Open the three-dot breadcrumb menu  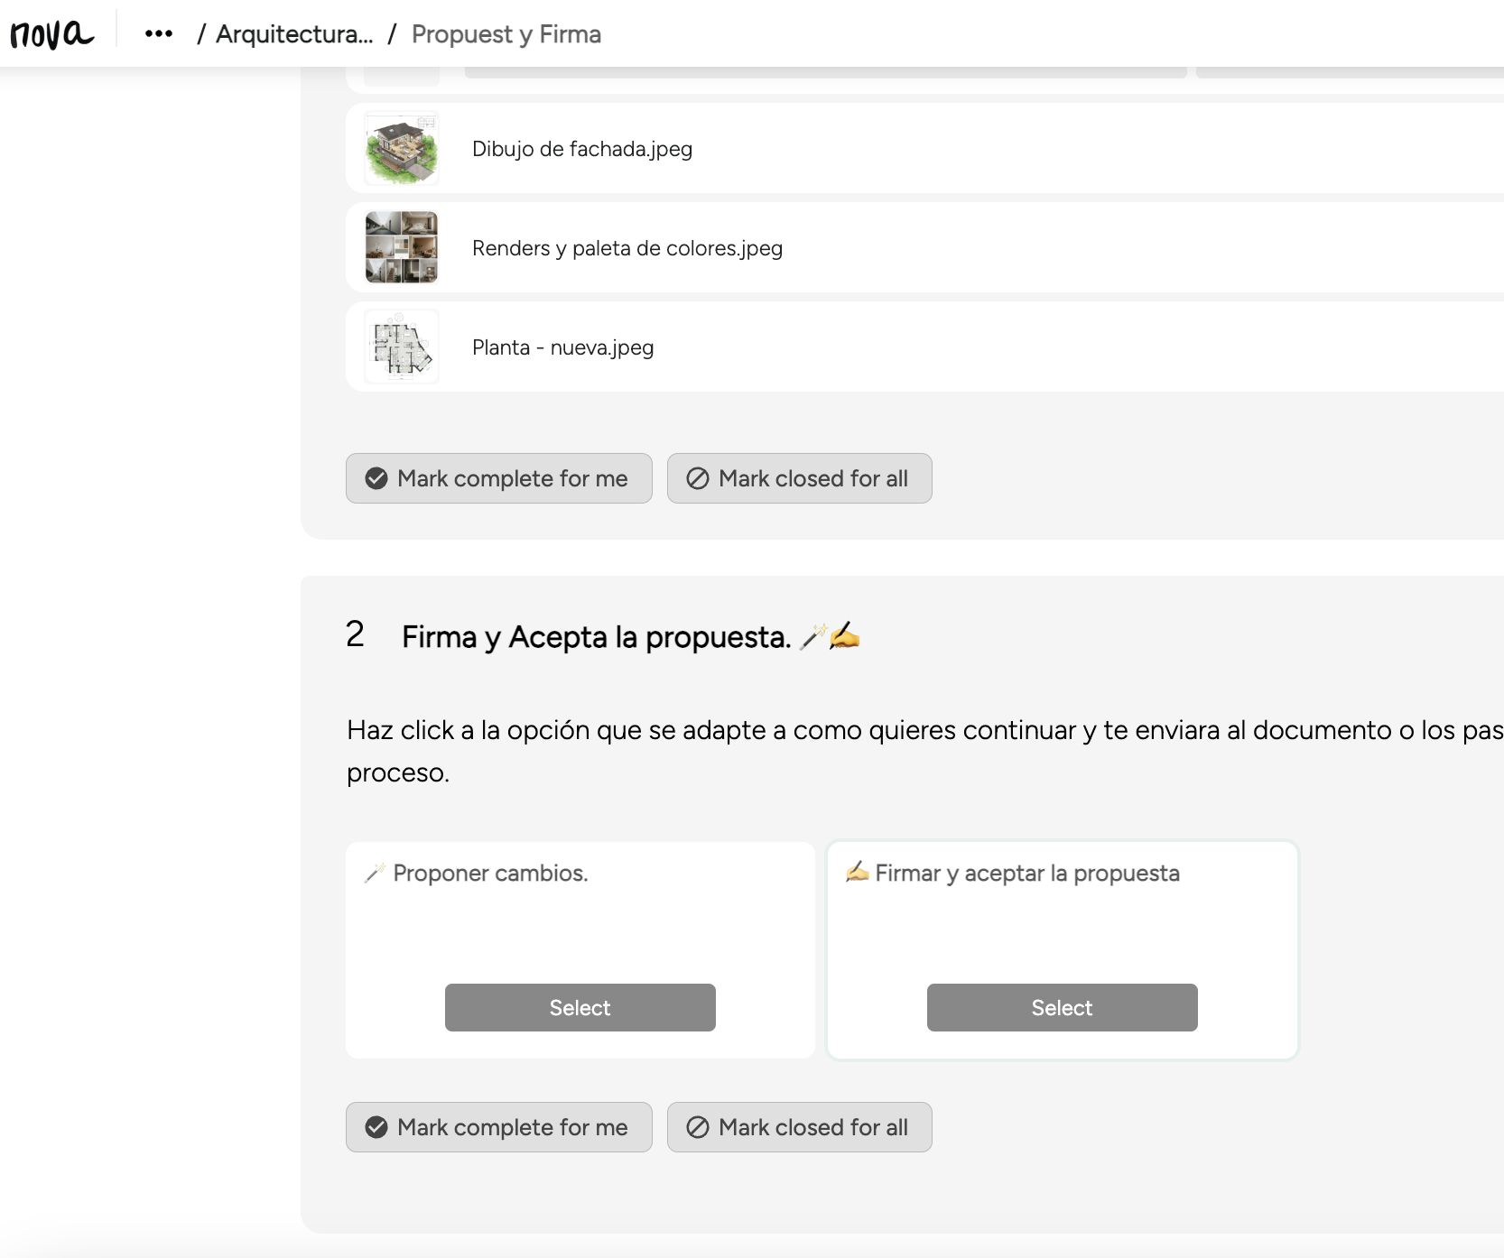coord(159,34)
